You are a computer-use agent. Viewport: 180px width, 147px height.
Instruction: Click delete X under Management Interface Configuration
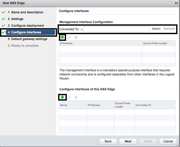pyautogui.click(x=76, y=37)
